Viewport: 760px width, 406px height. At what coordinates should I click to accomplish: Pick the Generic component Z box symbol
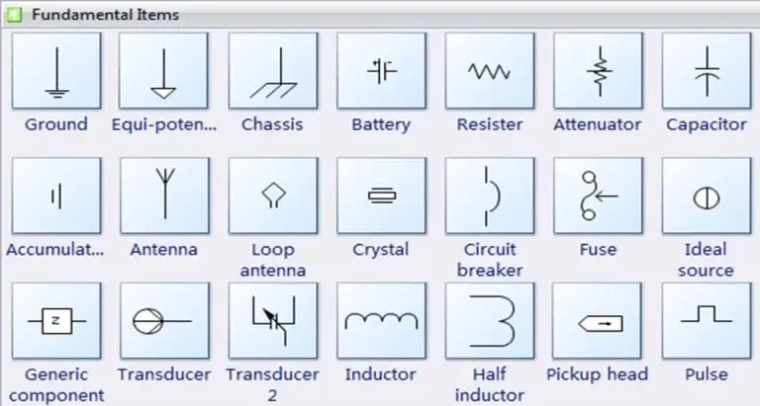(x=56, y=321)
